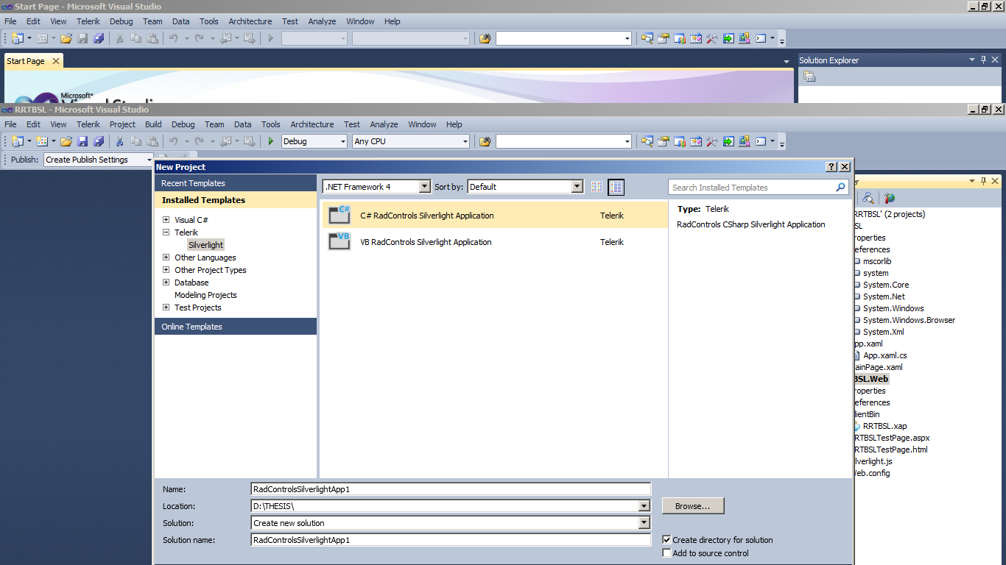The width and height of the screenshot is (1006, 565).
Task: Click Start Page green arrow icon in RRTBSL toolbar
Action: point(728,141)
